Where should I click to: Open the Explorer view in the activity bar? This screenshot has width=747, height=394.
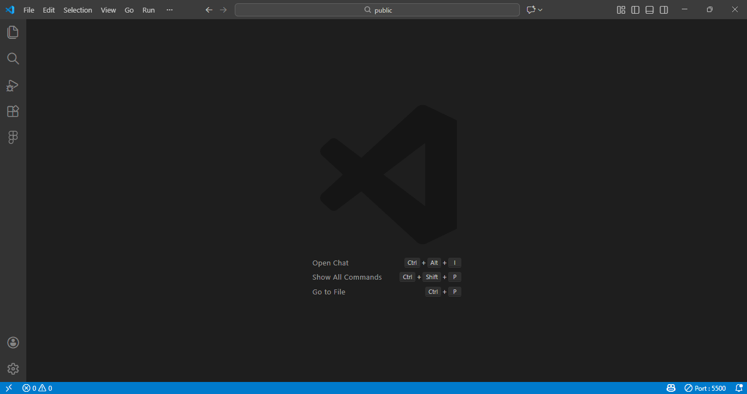pos(13,32)
